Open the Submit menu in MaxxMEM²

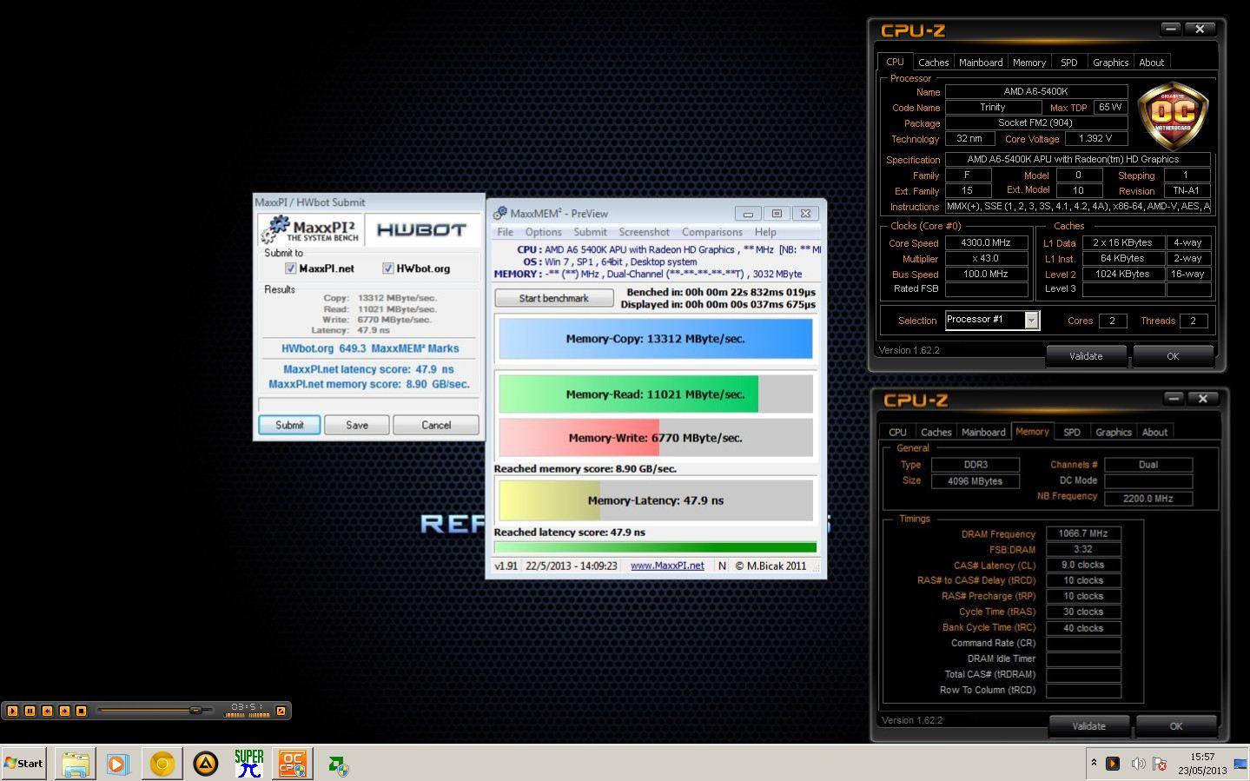click(590, 232)
